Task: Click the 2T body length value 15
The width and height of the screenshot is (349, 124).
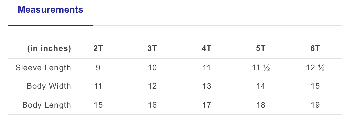Action: (98, 105)
